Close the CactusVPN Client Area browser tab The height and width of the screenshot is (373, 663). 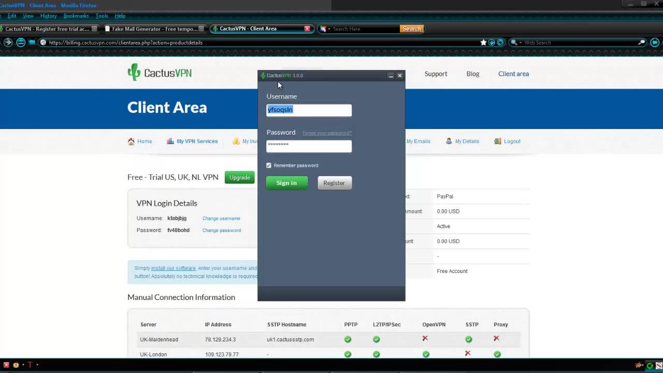(307, 28)
